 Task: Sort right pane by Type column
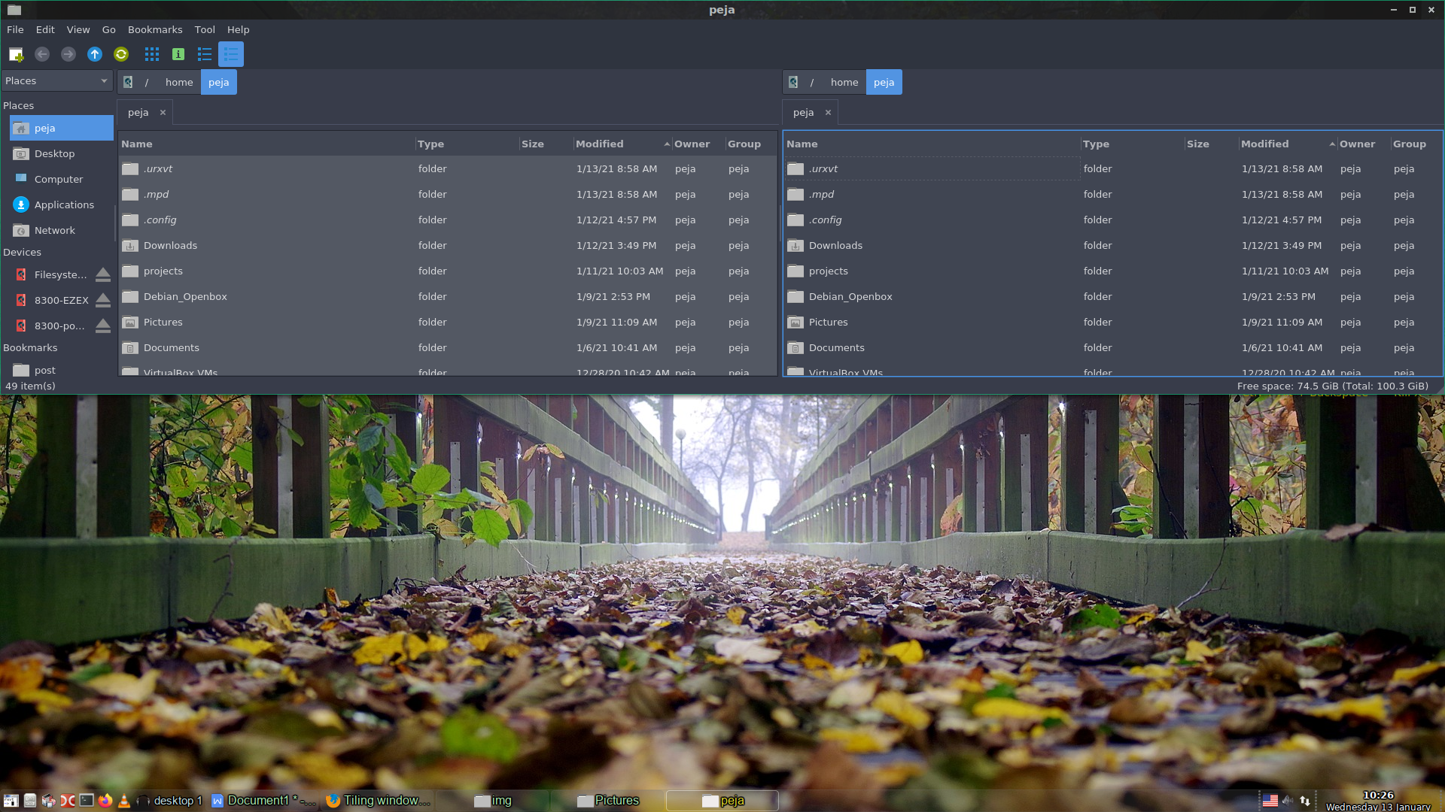pyautogui.click(x=1132, y=144)
